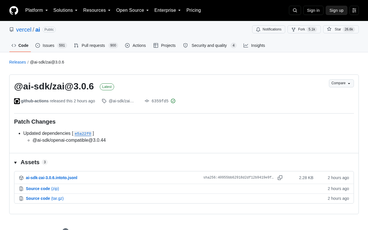The width and height of the screenshot is (368, 230).
Task: Switch to the Actions tab
Action: click(x=135, y=45)
